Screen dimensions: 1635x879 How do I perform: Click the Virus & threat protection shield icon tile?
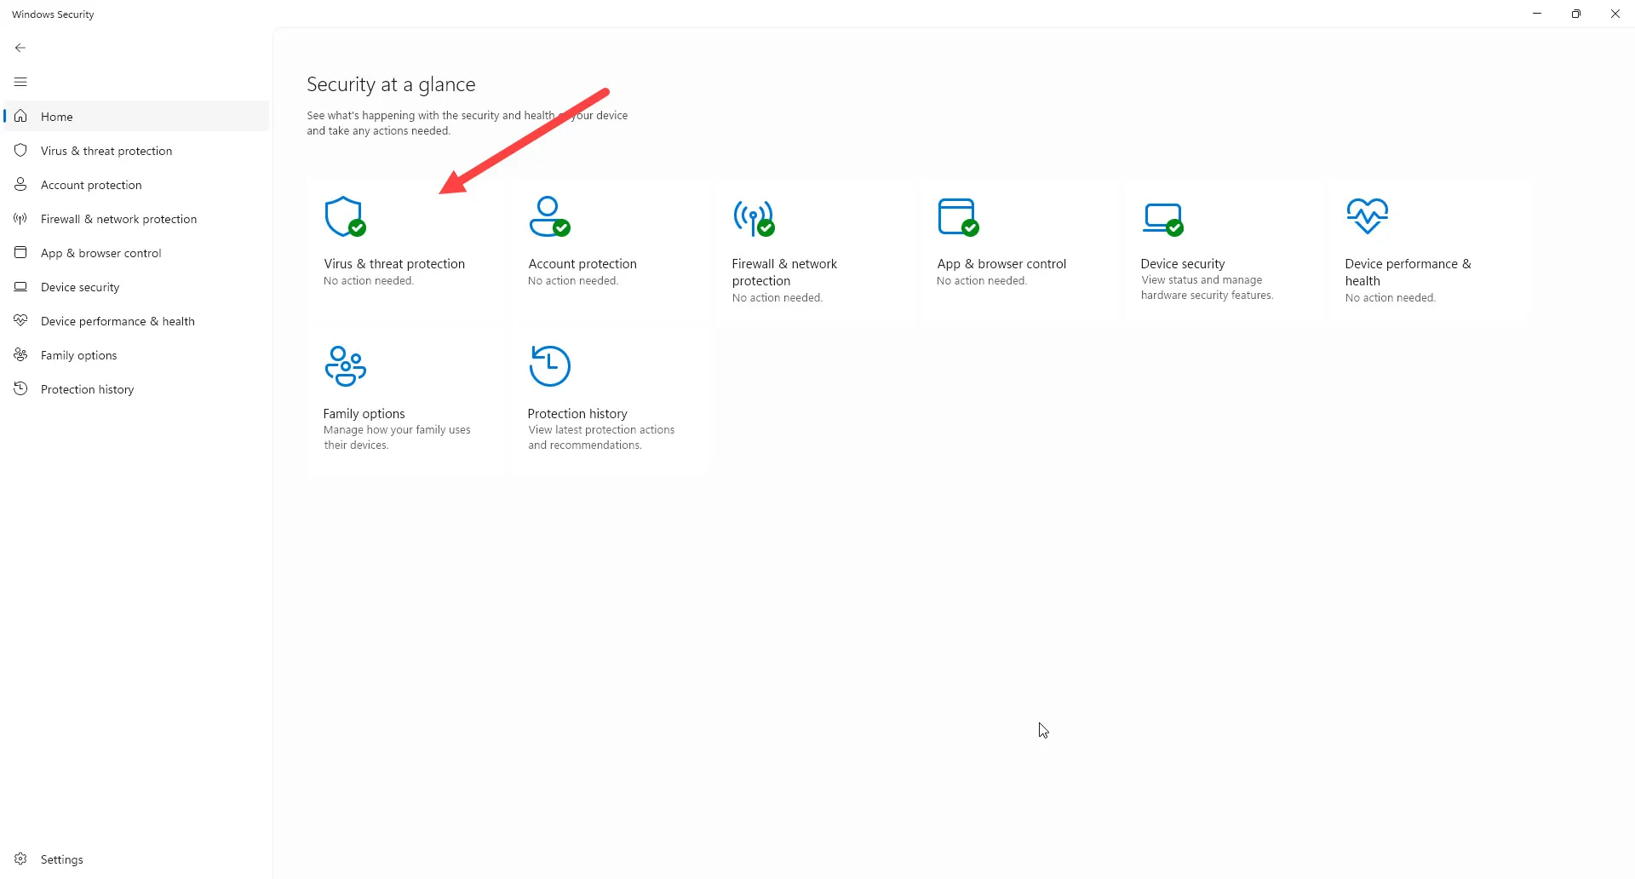(345, 216)
